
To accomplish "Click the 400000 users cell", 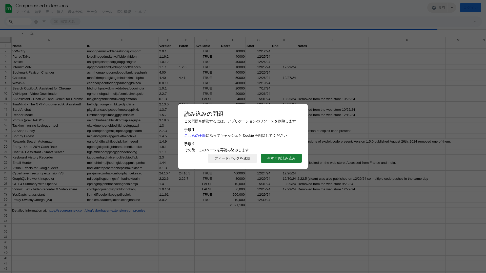I will 233,173.
